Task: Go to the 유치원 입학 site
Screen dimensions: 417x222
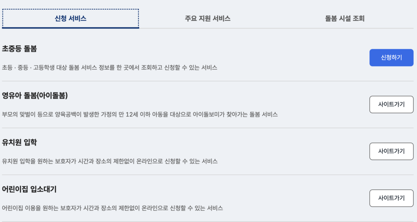Action: point(391,151)
